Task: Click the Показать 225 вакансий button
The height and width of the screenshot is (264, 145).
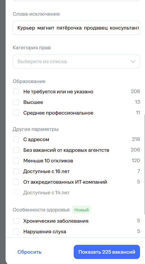Action: [107, 252]
